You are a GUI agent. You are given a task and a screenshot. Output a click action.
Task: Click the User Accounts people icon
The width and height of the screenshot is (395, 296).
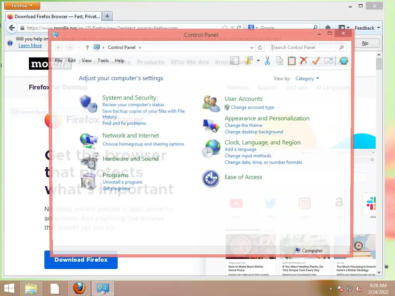click(x=211, y=103)
